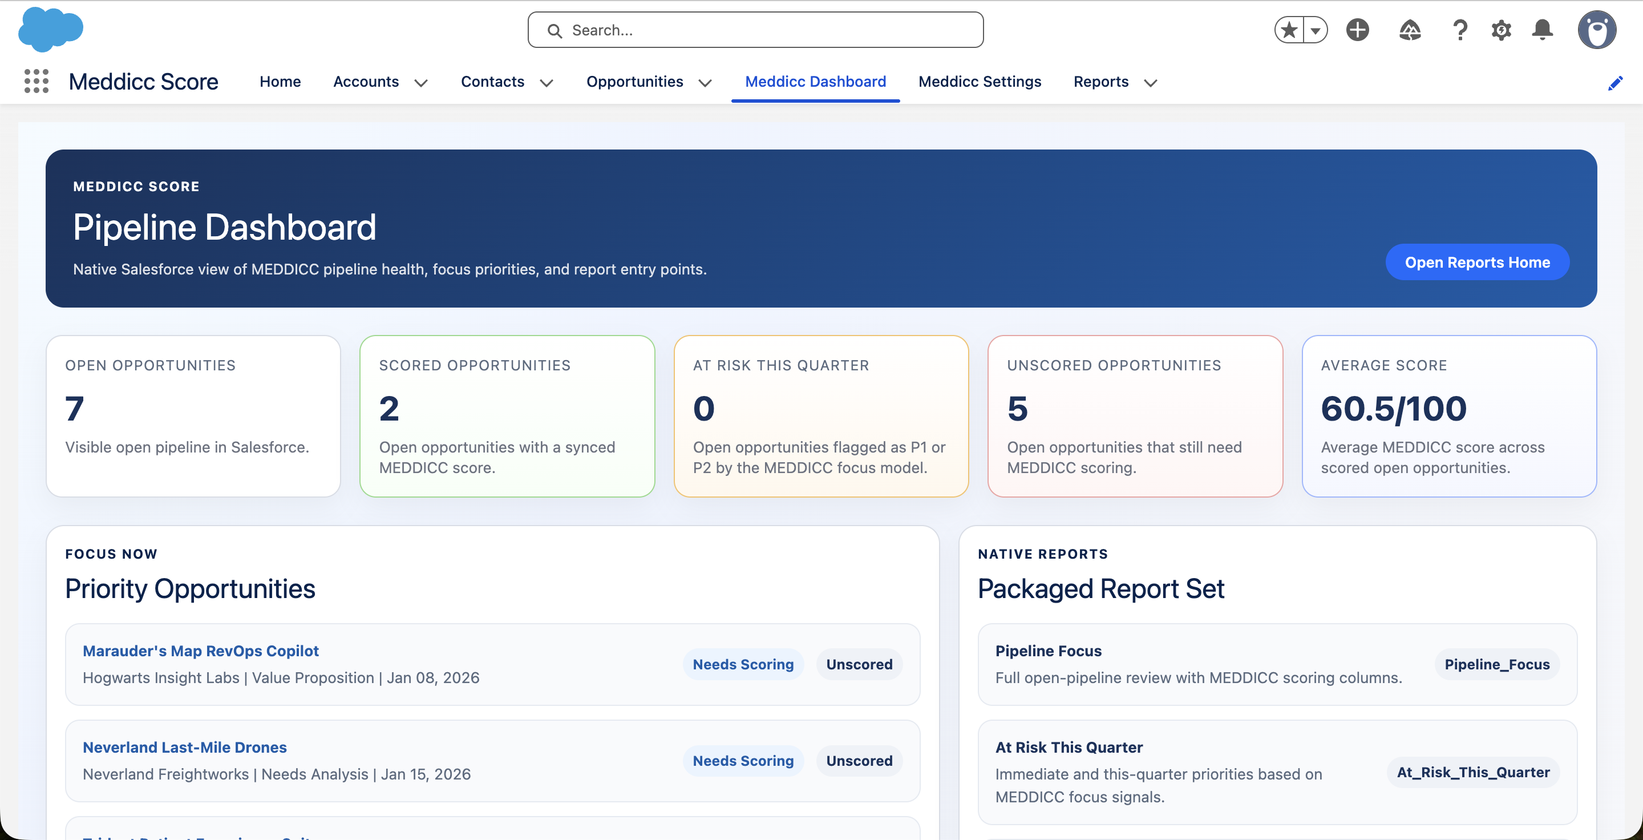Click Needs Scoring badge for Marauder's Map
Screen dimensions: 1643x840
743,664
